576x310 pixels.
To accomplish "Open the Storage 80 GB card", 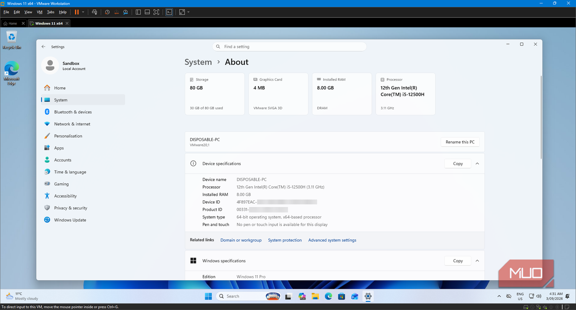I will [215, 94].
